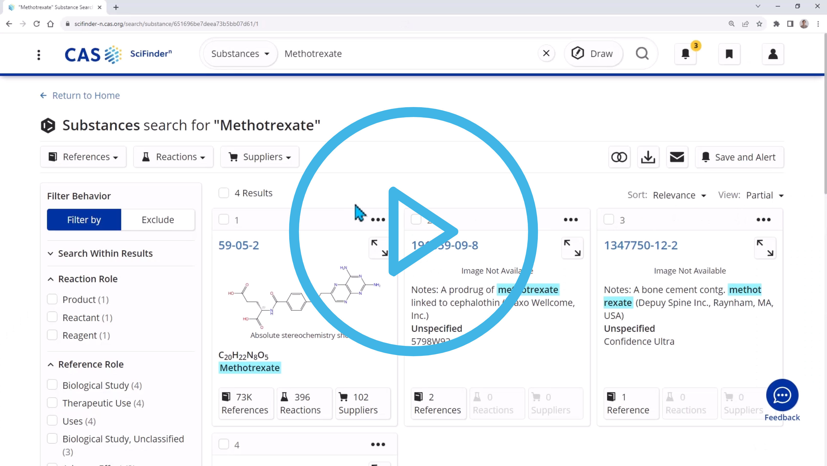Screen dimensions: 827x466
Task: Click the bookmarks icon
Action: pos(729,54)
